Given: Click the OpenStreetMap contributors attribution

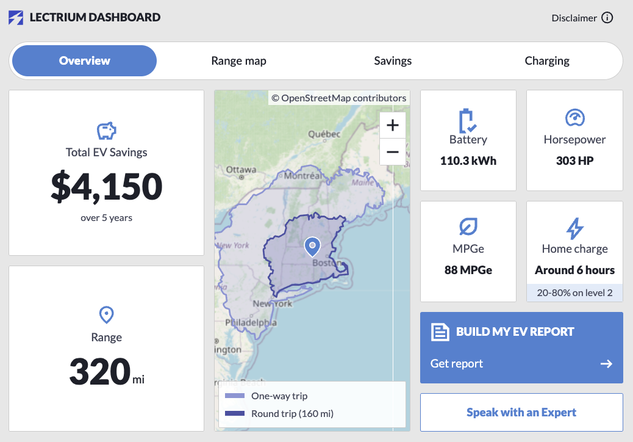Looking at the screenshot, I should [338, 98].
